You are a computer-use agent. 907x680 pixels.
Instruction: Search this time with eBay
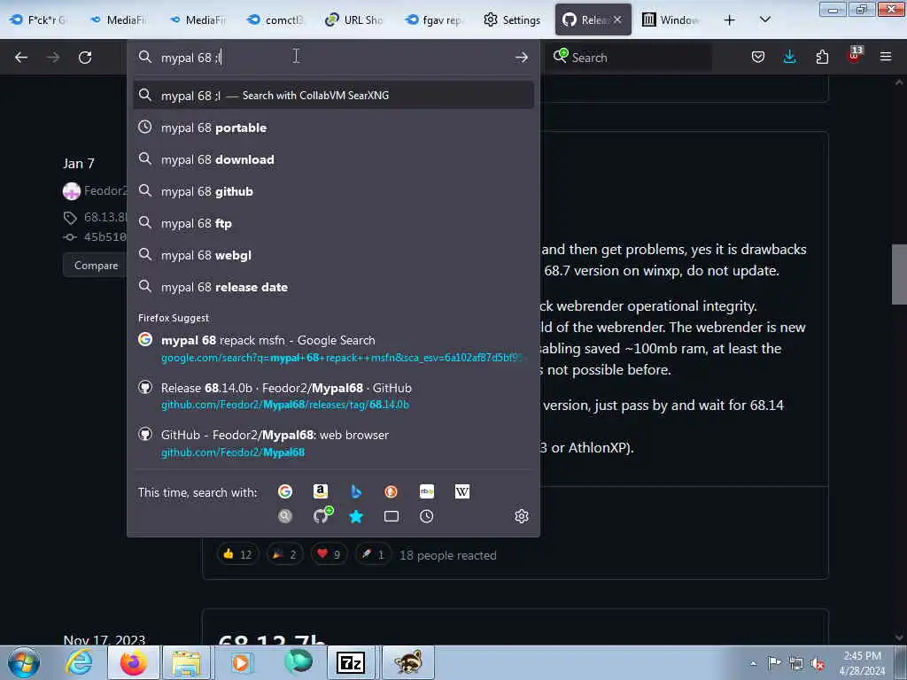pos(427,491)
